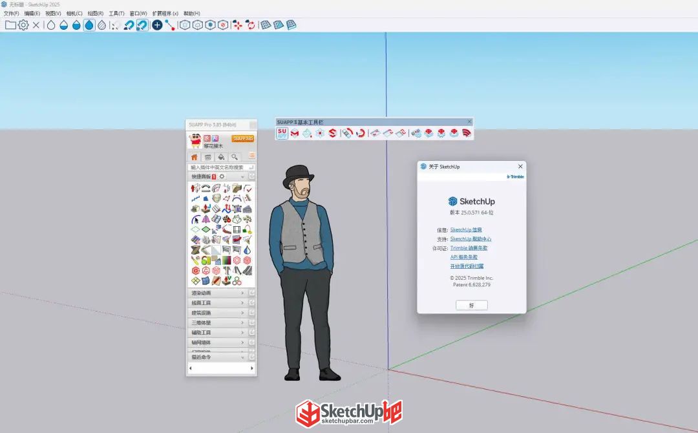The width and height of the screenshot is (698, 433).
Task: Expand the 建筑设施 section
Action: pyautogui.click(x=217, y=313)
